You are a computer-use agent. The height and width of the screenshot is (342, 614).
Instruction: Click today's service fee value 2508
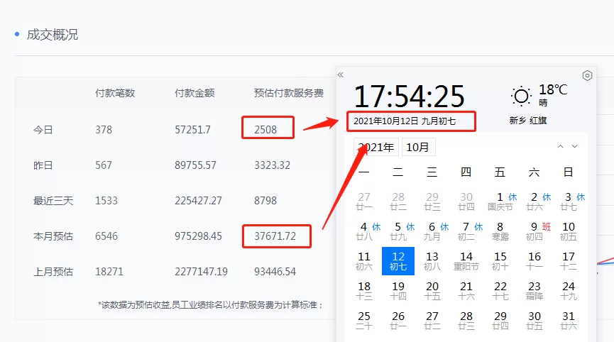point(265,130)
